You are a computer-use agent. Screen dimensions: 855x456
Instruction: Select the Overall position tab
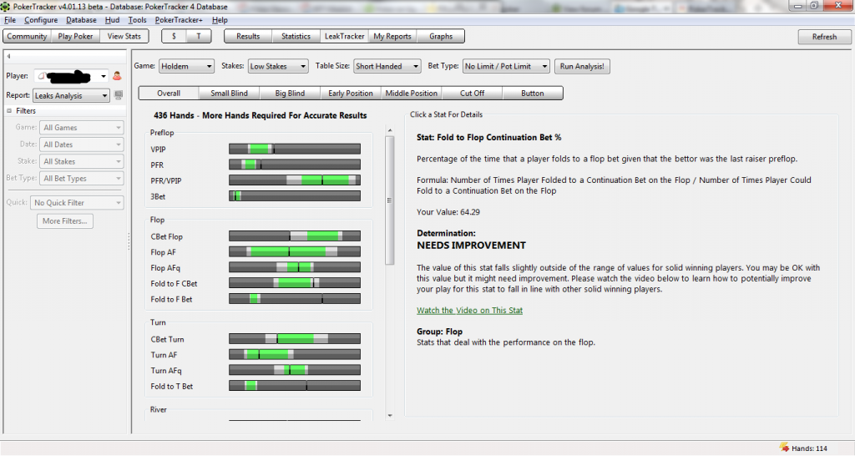pyautogui.click(x=169, y=94)
